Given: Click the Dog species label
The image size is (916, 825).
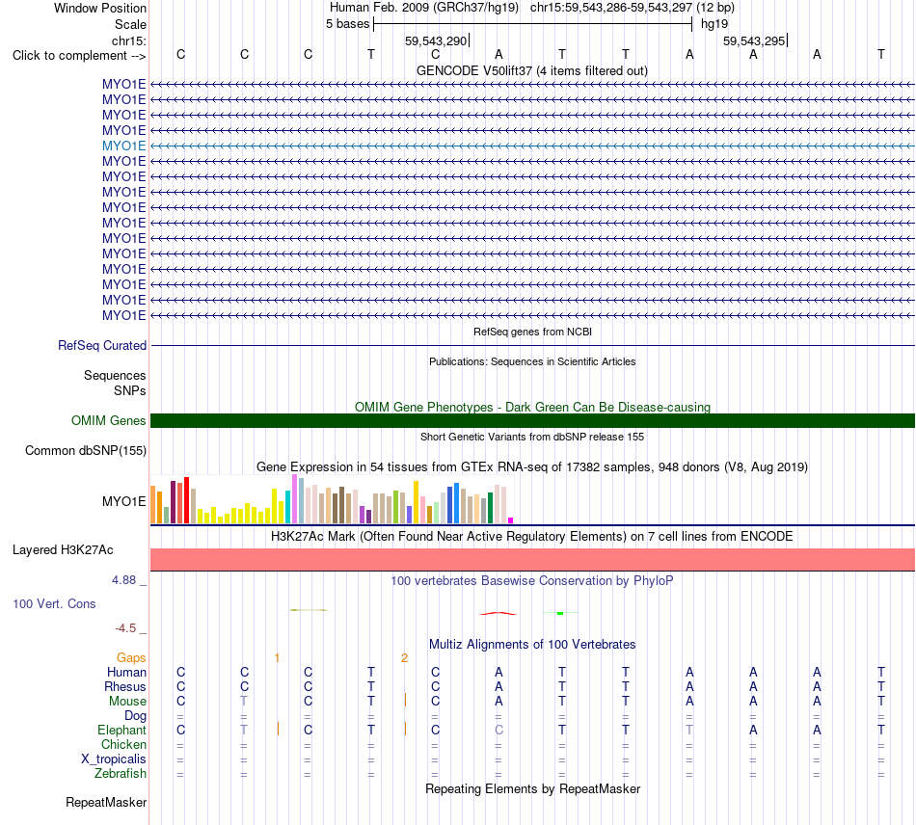Looking at the screenshot, I should (135, 716).
